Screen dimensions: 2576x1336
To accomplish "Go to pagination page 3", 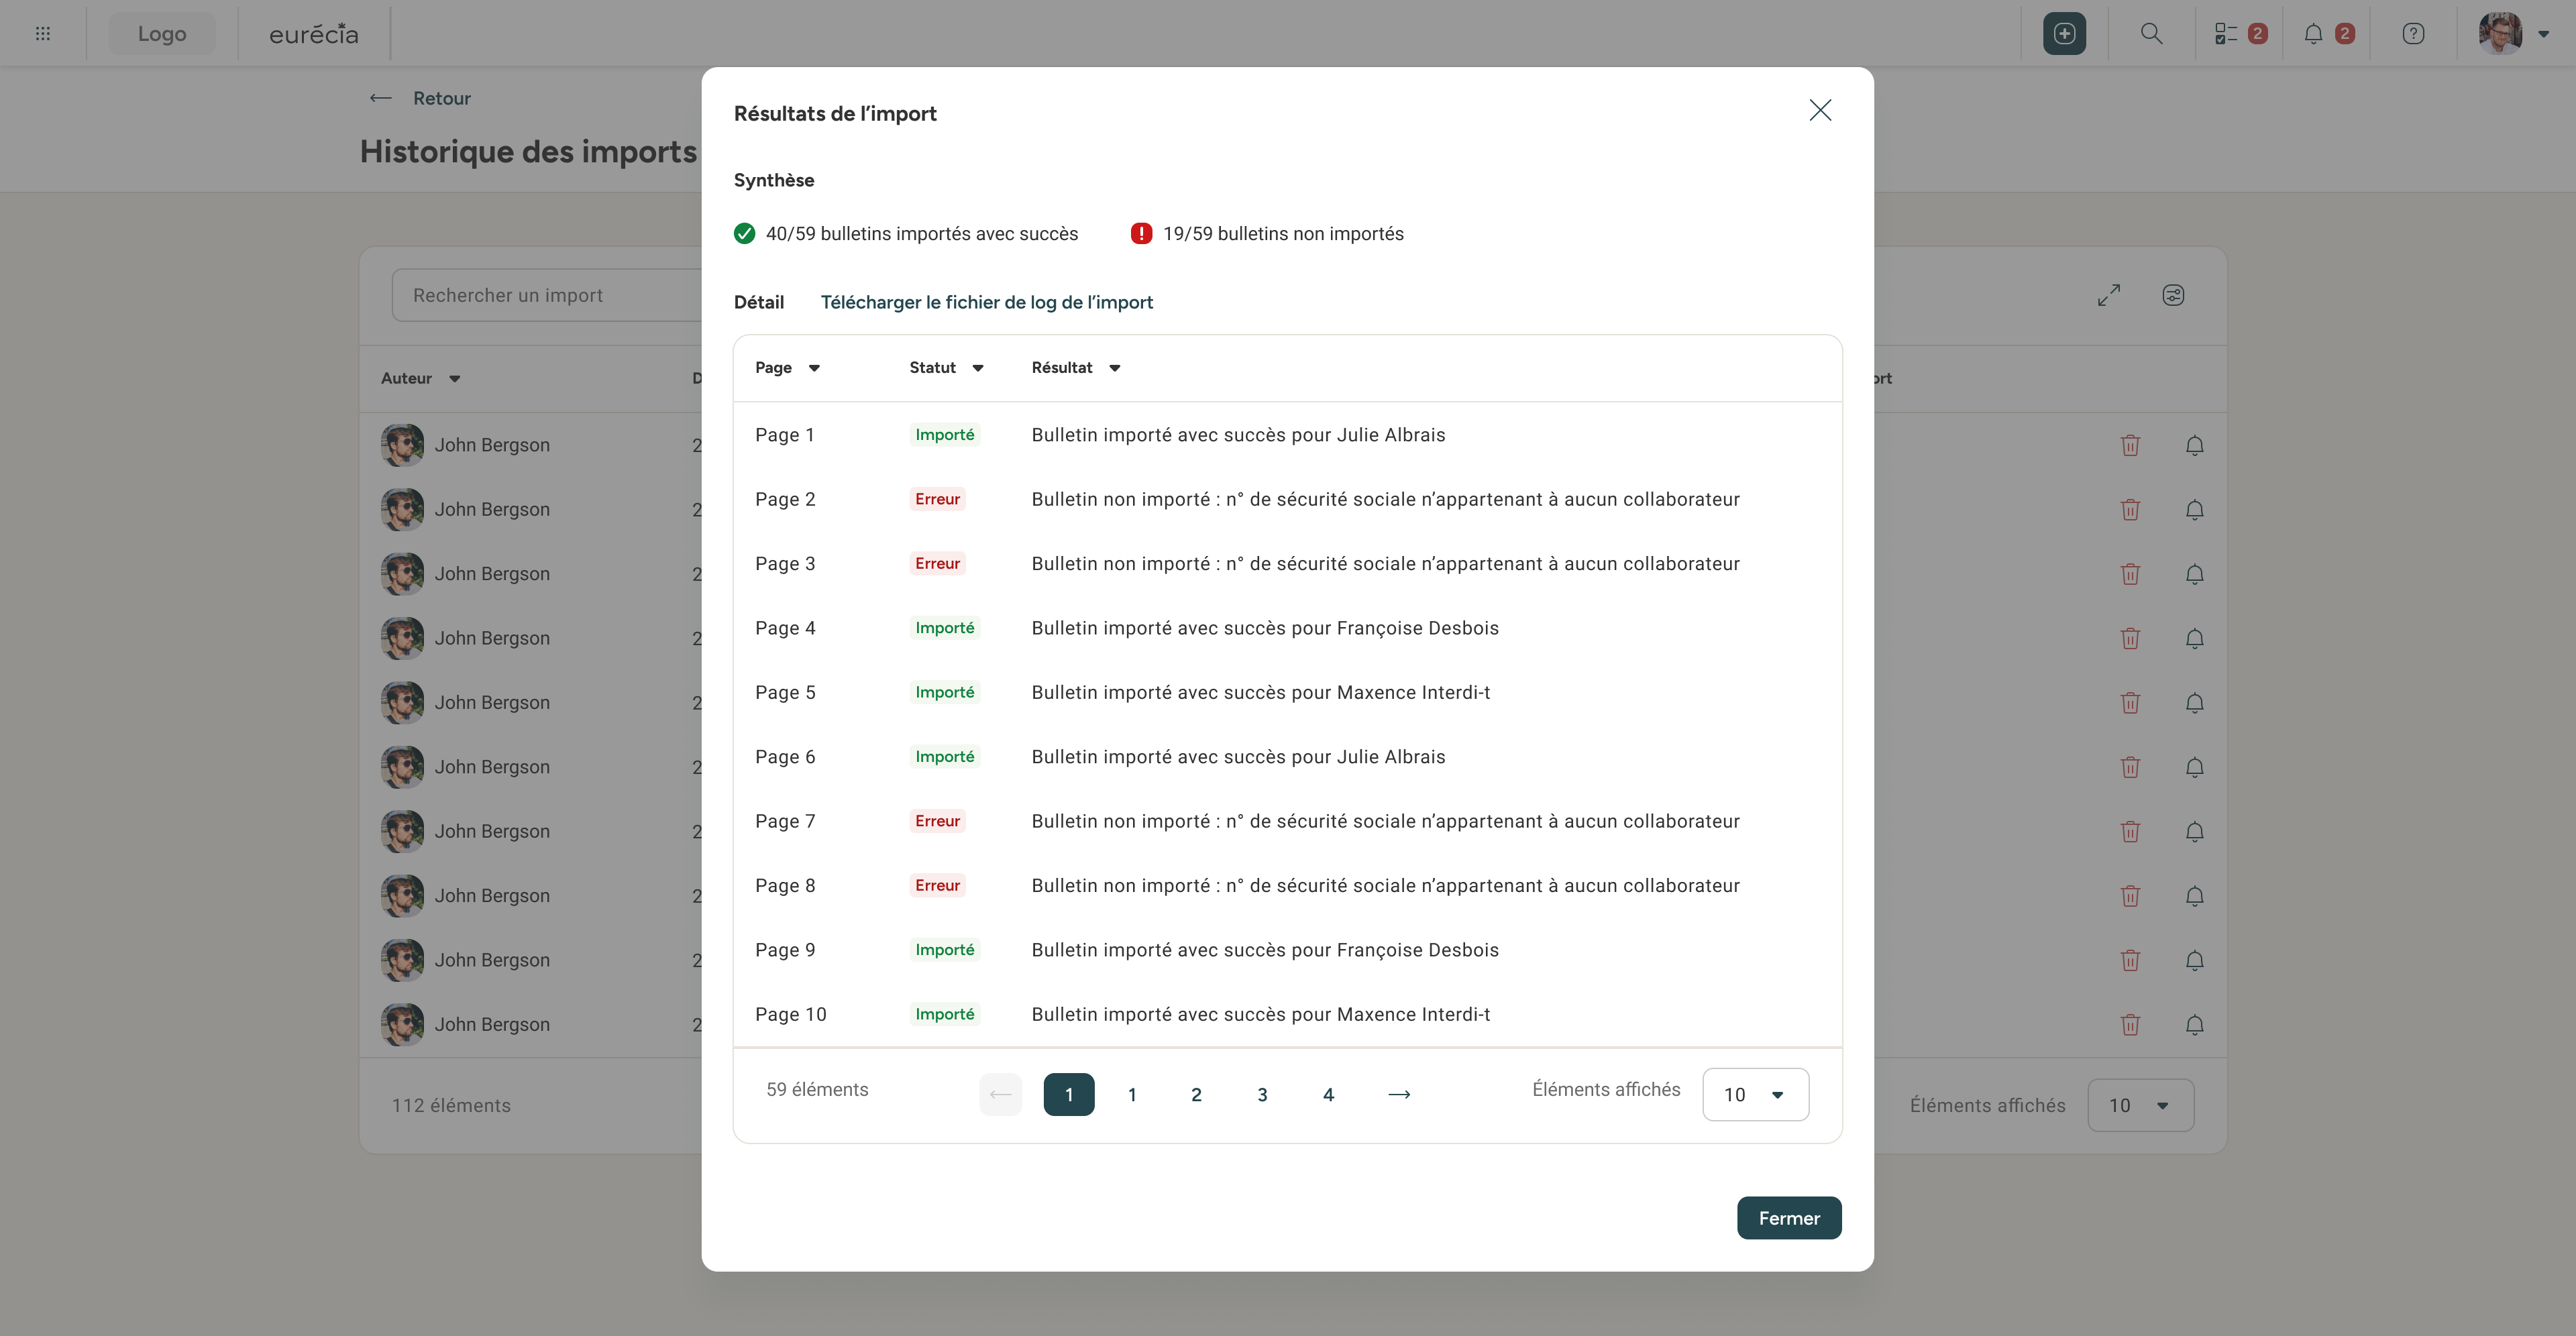I will [1262, 1095].
